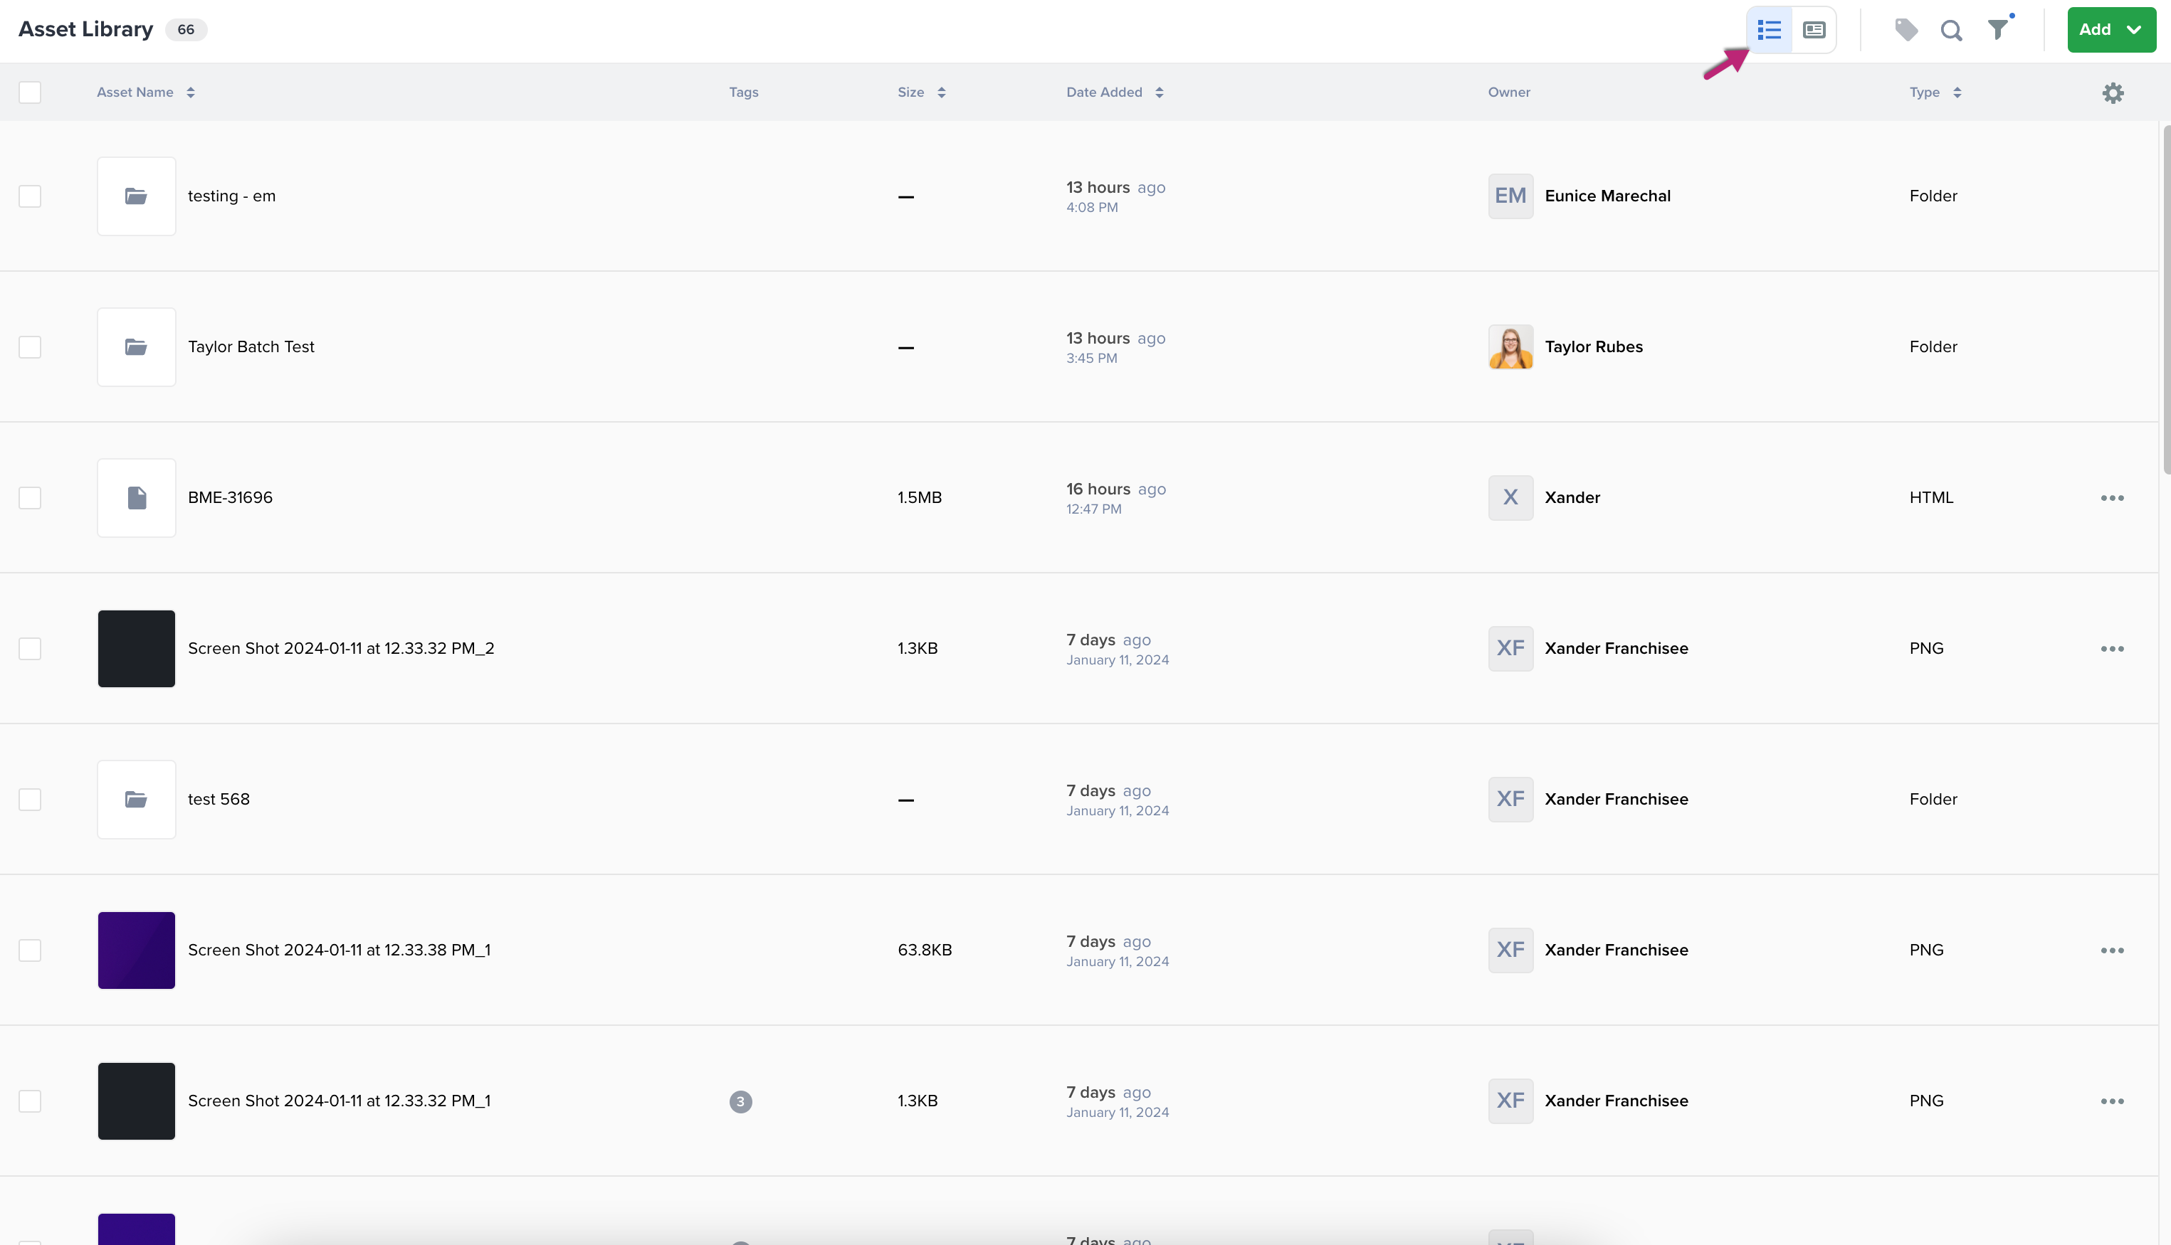
Task: Click XF avatar on 12.33.32 PM_1 row
Action: (x=1510, y=1101)
